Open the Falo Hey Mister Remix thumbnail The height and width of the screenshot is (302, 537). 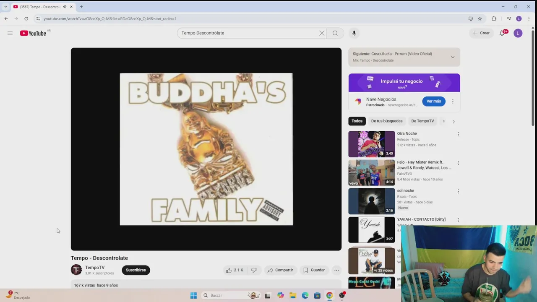point(372,172)
